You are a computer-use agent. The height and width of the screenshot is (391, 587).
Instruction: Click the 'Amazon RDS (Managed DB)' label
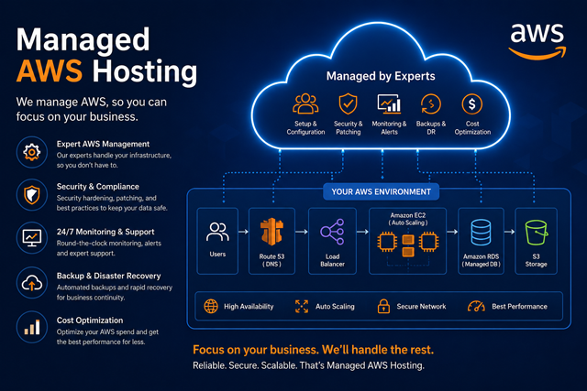481,260
